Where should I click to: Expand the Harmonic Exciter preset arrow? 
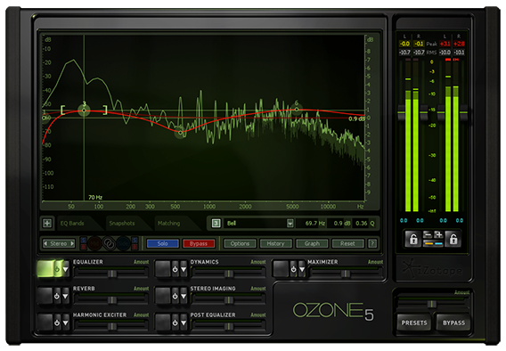tap(66, 322)
